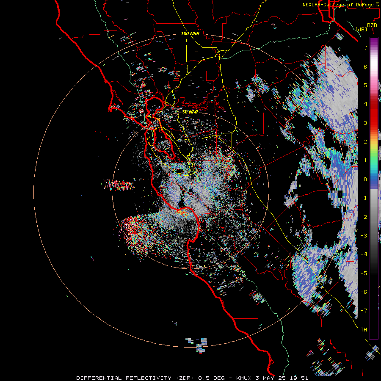Select the "-6" value on the color scale
Viewport: 381px width, 381px height.
point(364,292)
